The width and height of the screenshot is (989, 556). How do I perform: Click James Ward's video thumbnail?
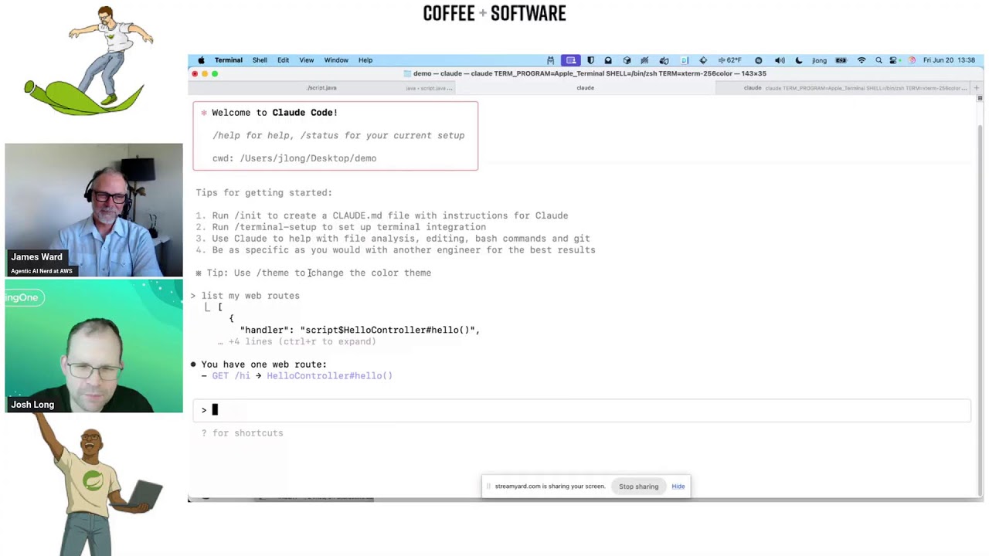tap(93, 210)
